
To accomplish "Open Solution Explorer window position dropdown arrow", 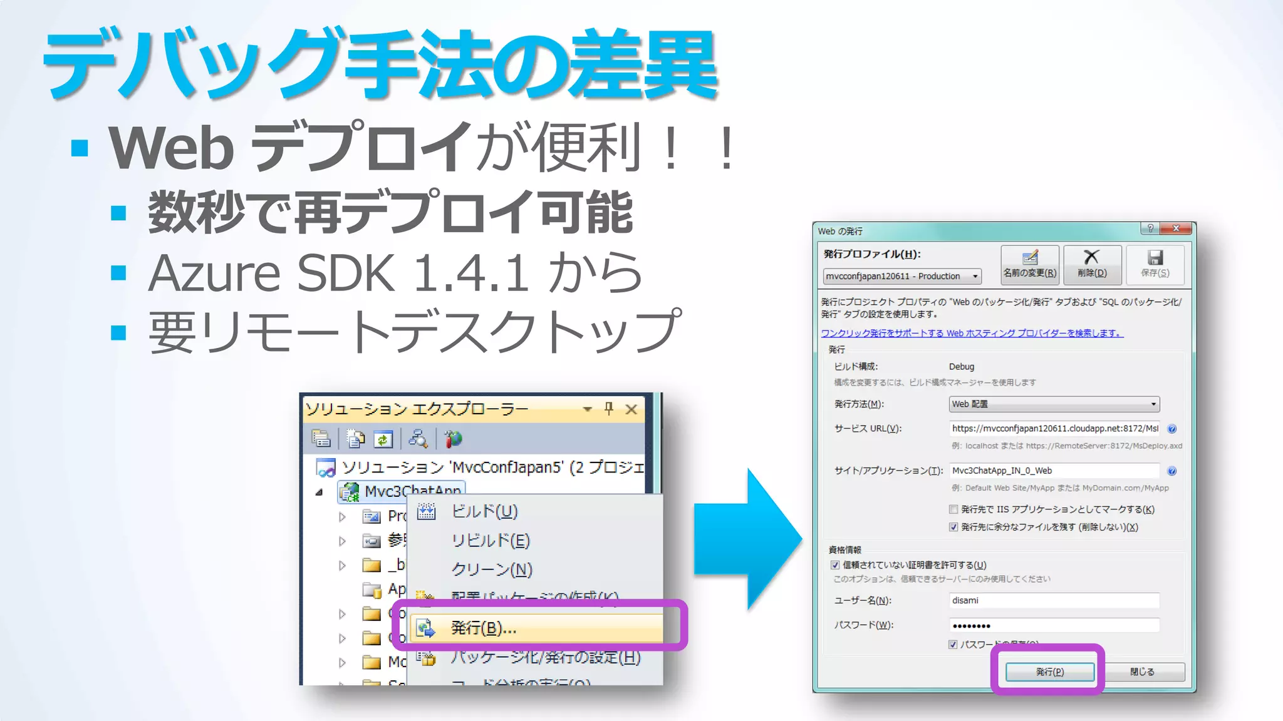I will tap(587, 409).
